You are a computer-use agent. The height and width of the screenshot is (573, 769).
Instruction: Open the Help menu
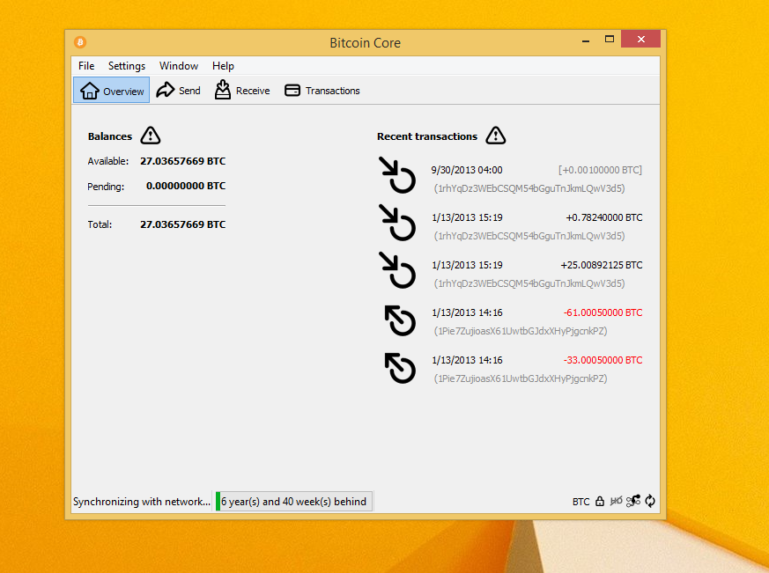coord(223,66)
